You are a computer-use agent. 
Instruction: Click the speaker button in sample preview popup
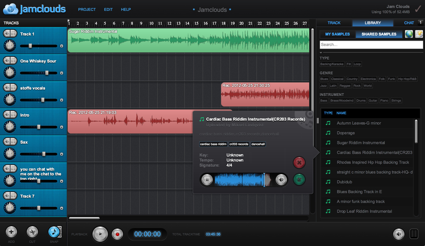click(281, 180)
